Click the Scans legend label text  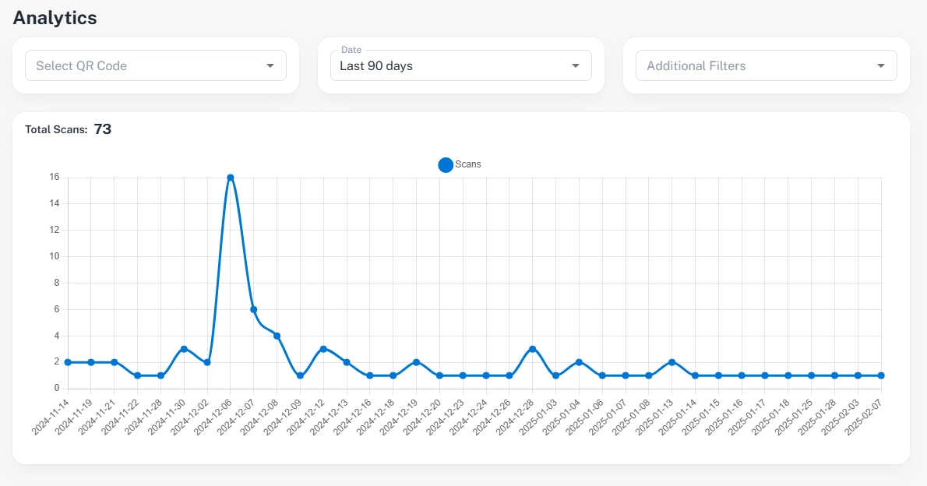468,164
